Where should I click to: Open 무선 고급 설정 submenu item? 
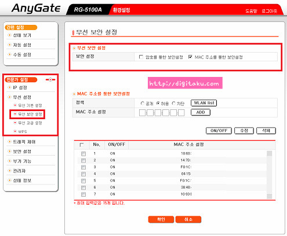(x=30, y=123)
